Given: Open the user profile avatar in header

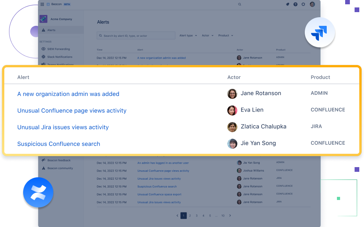Looking at the screenshot, I should coord(313,4).
